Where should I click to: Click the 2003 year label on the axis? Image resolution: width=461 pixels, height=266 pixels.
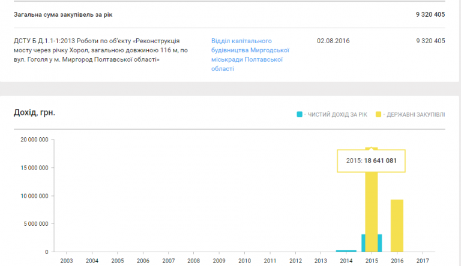pyautogui.click(x=67, y=261)
